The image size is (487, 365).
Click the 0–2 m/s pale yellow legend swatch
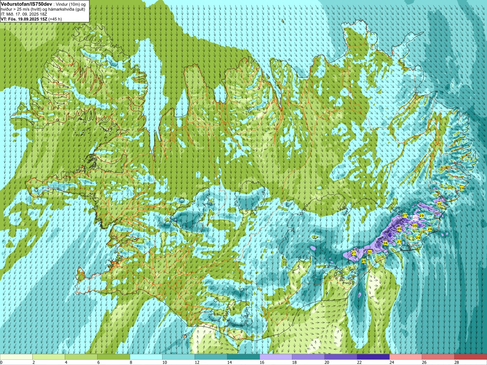tap(16, 357)
